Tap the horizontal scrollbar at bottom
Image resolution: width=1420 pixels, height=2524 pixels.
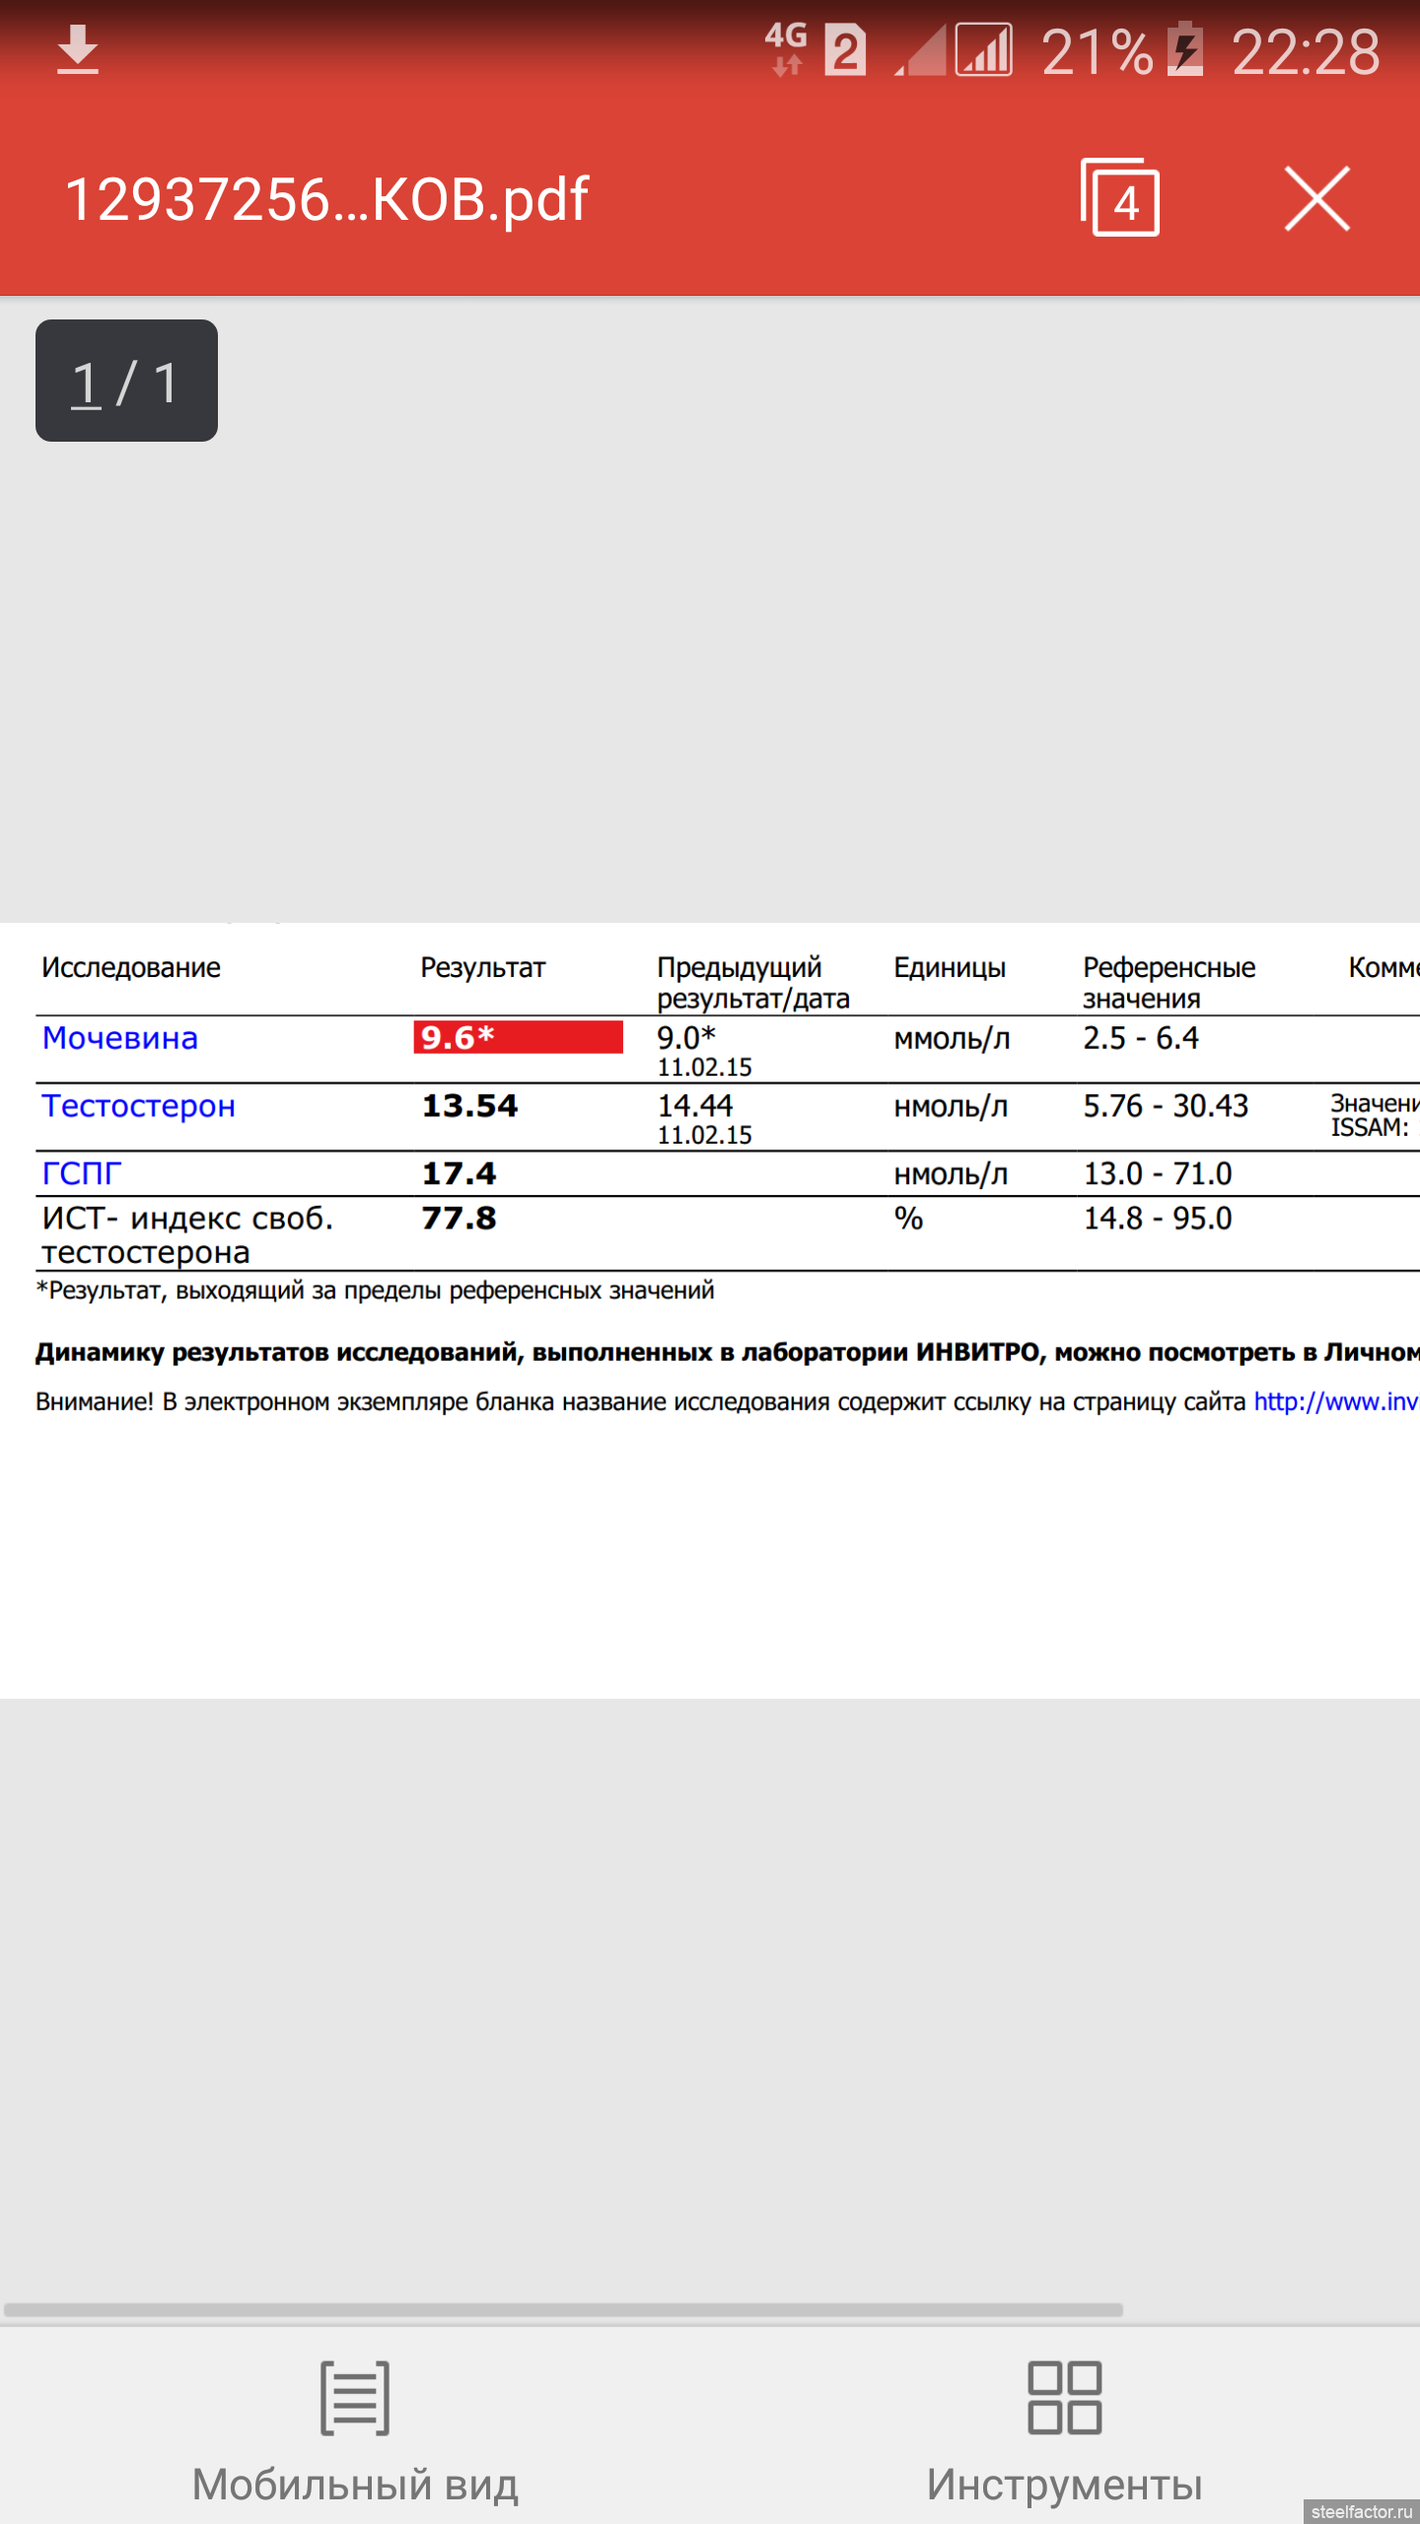[563, 2310]
